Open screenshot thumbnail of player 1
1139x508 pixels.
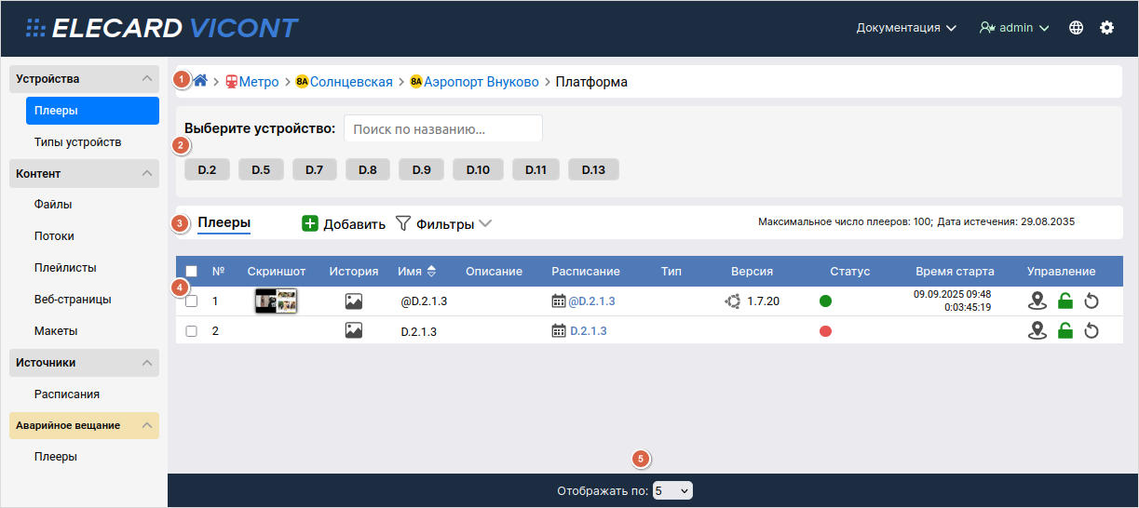click(276, 301)
